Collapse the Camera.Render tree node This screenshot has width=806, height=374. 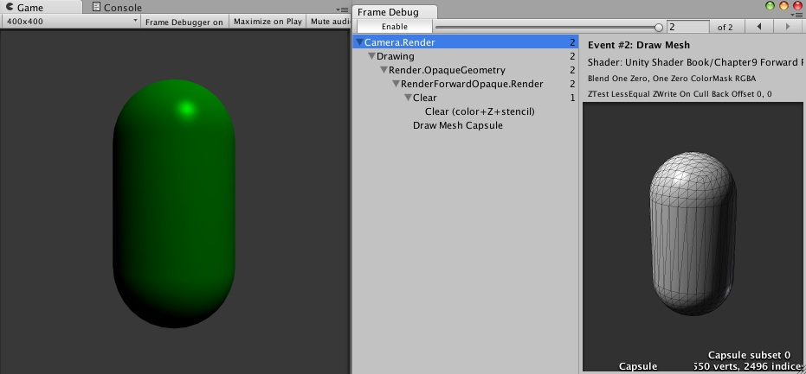(x=359, y=42)
